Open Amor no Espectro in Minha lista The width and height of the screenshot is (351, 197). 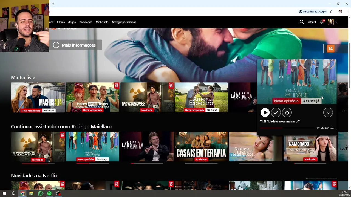201,97
